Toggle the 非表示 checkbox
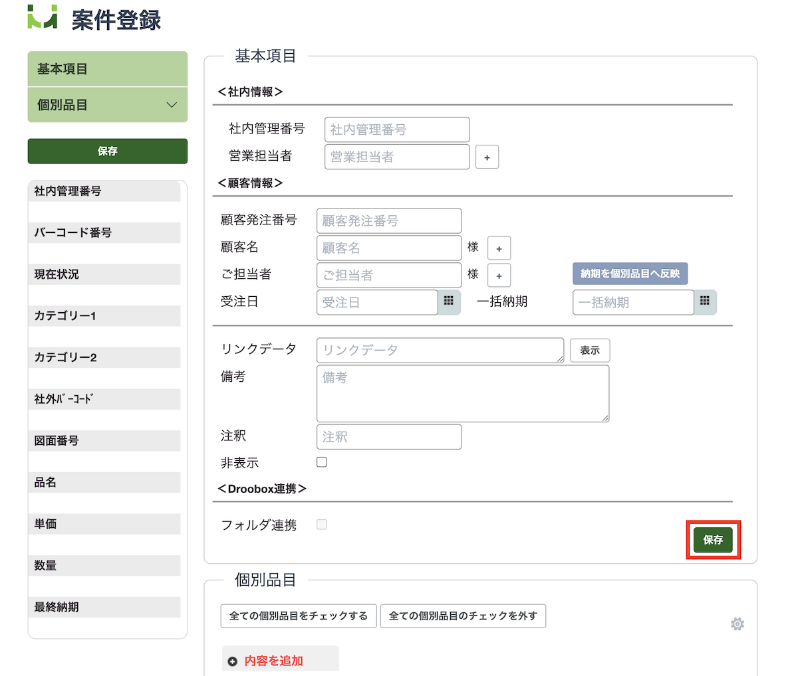798x676 pixels. pyautogui.click(x=322, y=462)
